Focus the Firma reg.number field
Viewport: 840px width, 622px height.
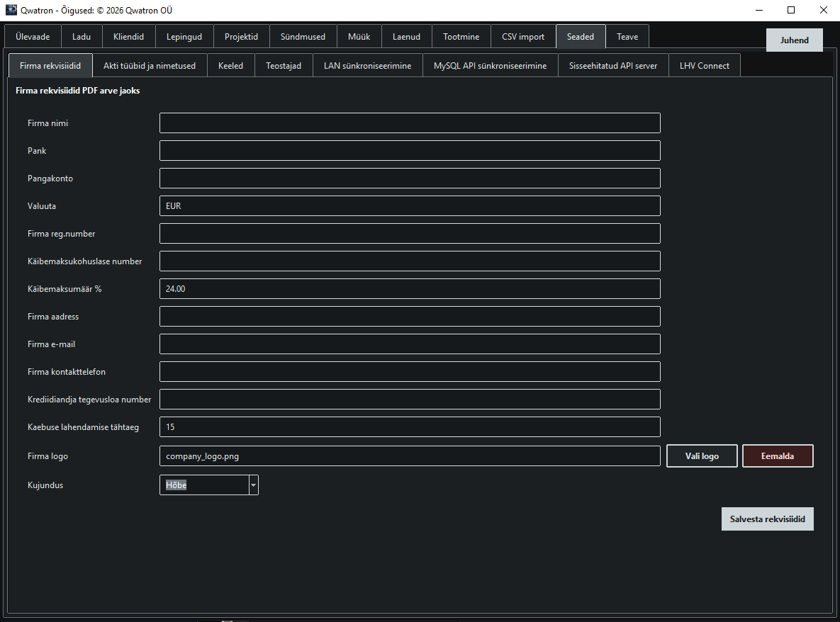tap(410, 233)
